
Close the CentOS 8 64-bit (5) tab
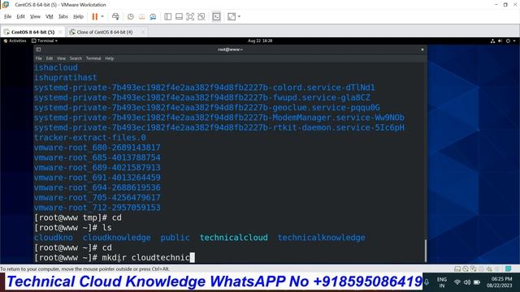[x=60, y=32]
